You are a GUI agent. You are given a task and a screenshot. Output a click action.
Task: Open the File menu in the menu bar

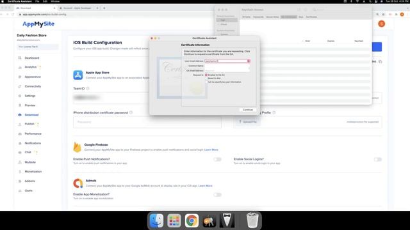point(37,1)
